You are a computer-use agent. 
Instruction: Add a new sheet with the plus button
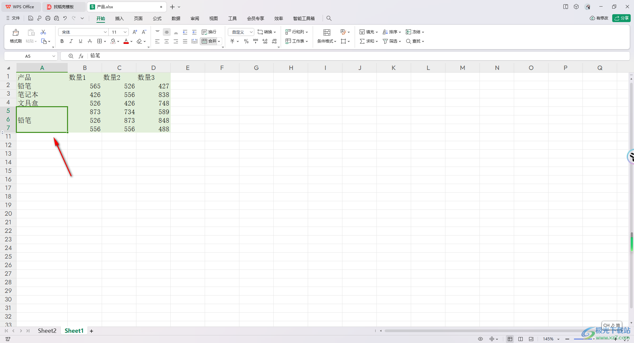(x=91, y=331)
